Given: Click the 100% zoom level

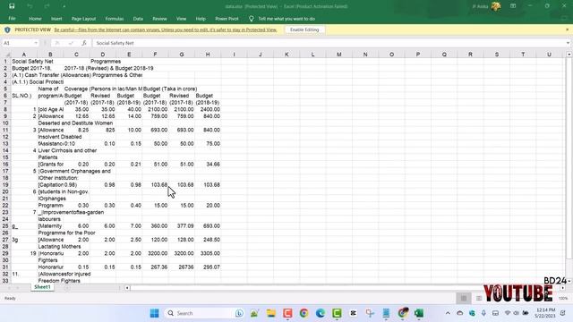Looking at the screenshot, I should click(x=563, y=298).
